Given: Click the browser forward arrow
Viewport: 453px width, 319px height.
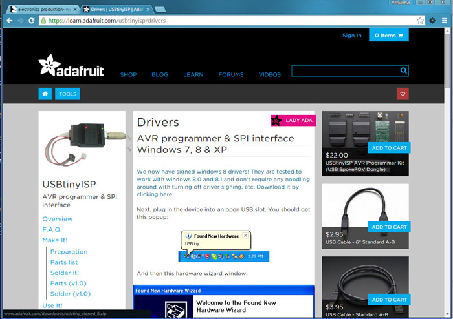Looking at the screenshot, I should 21,21.
